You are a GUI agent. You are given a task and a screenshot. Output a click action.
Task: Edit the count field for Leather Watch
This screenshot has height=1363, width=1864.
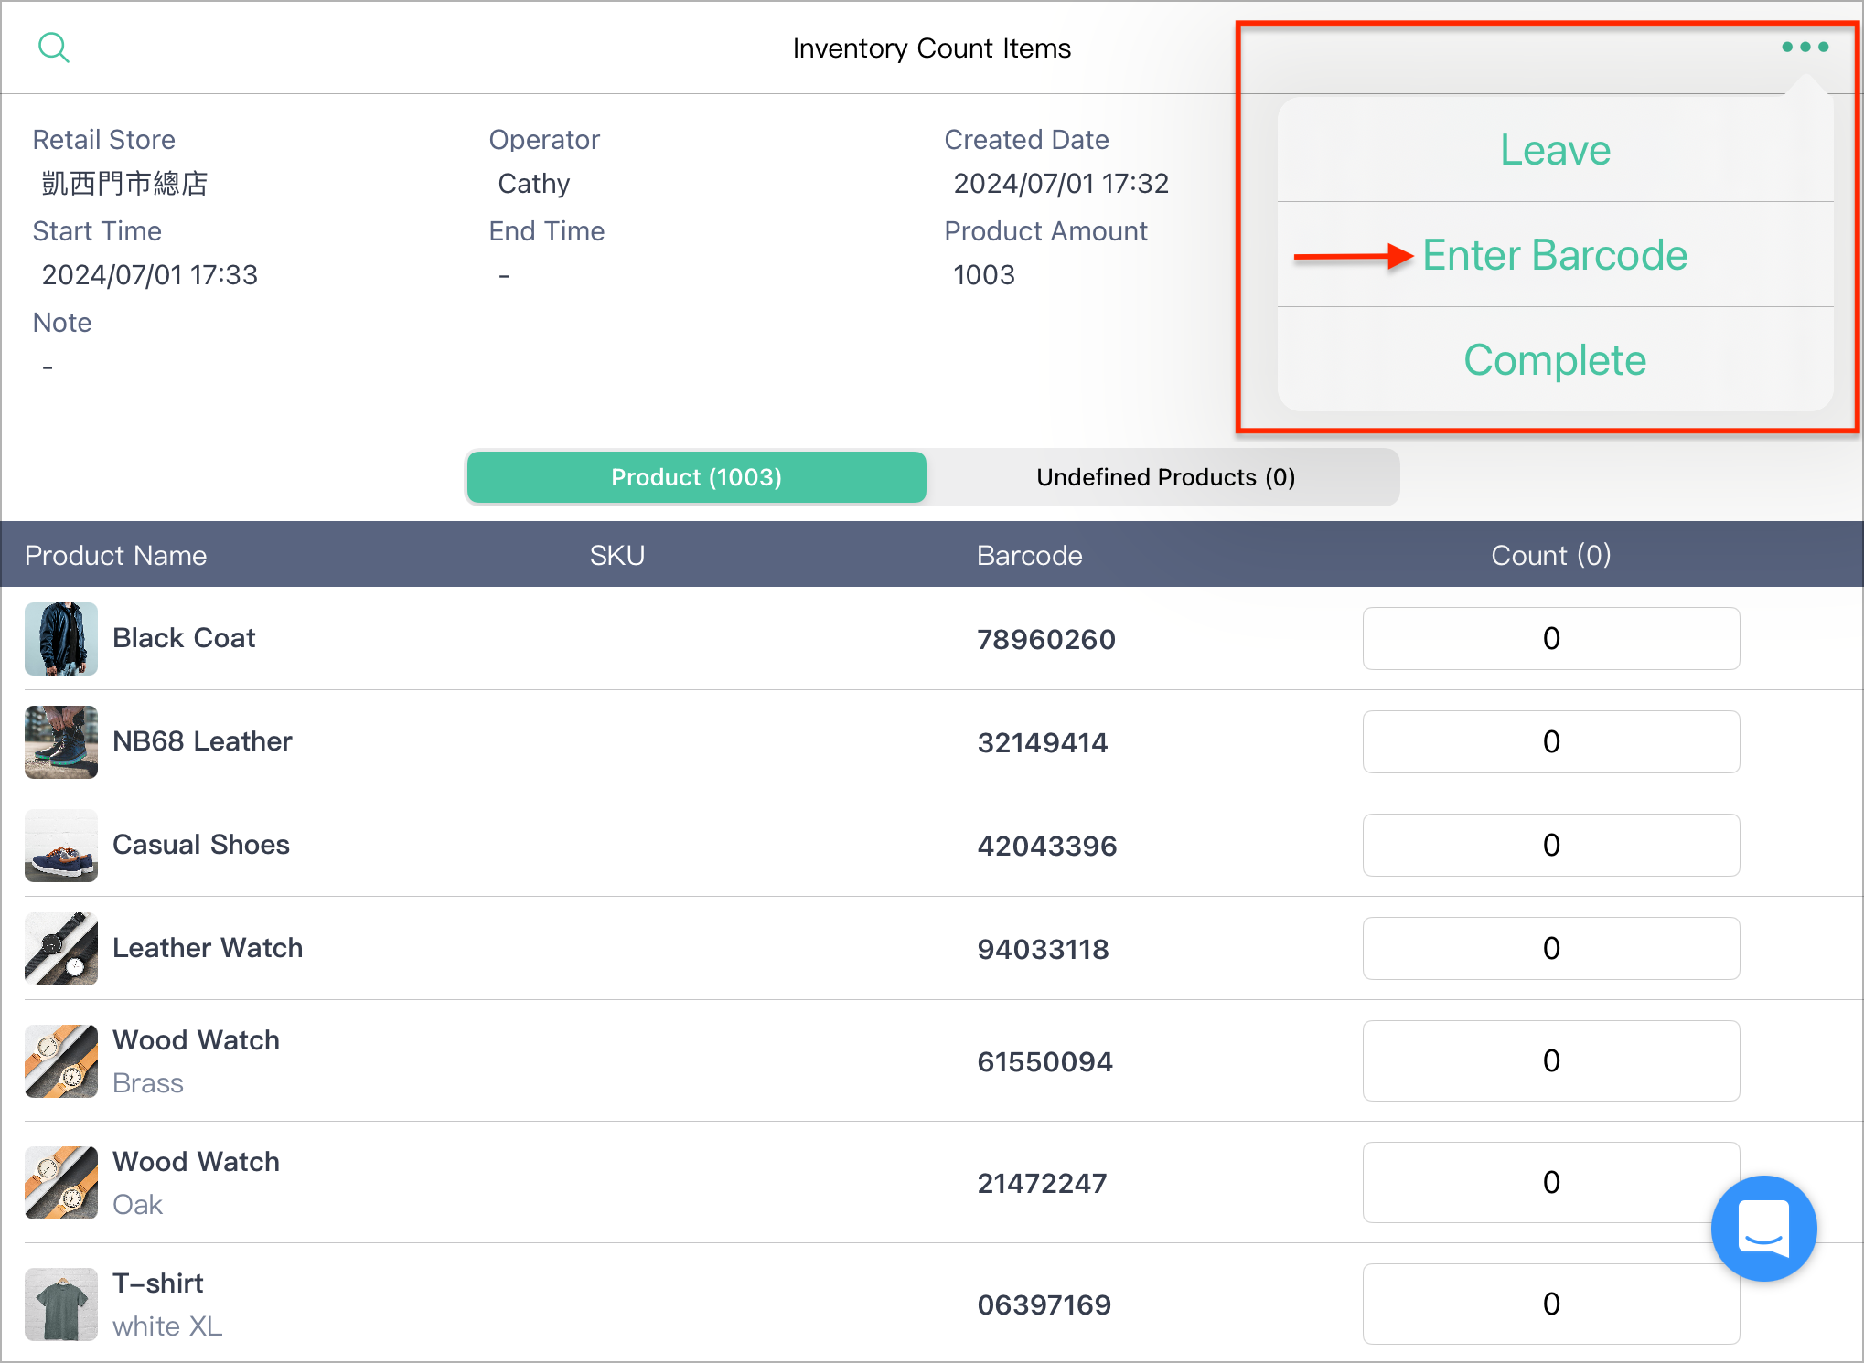[x=1551, y=948]
